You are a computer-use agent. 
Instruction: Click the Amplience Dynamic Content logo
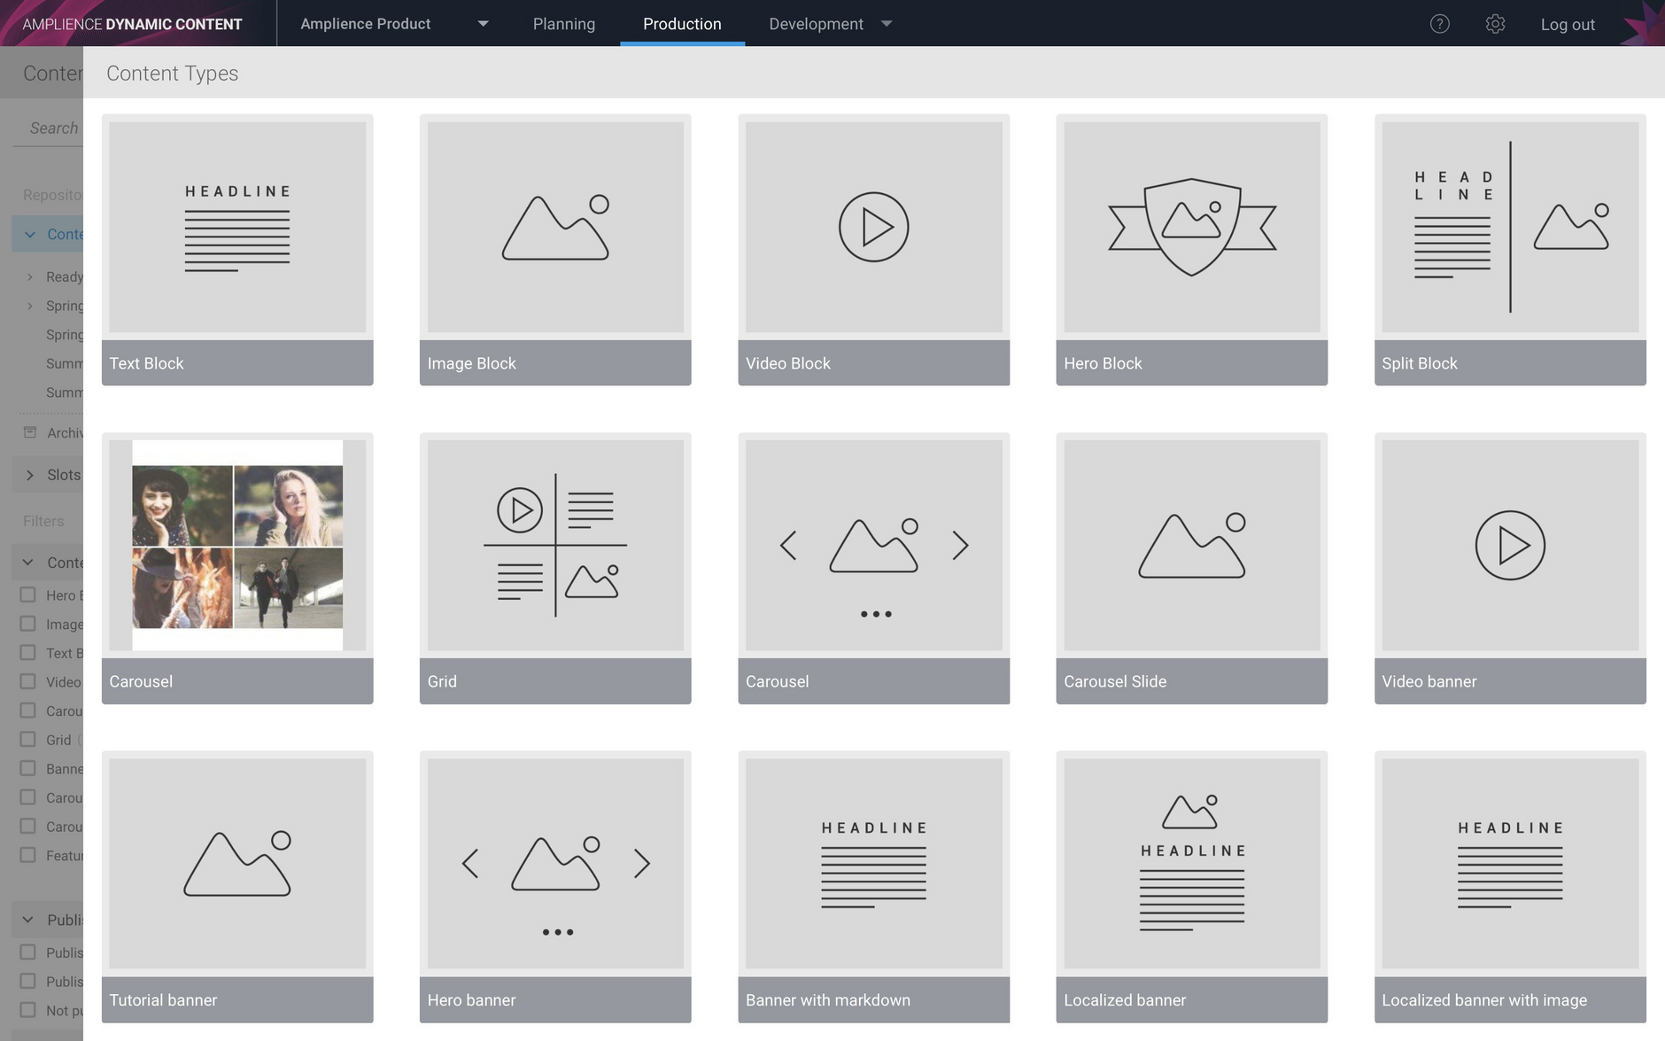(x=131, y=23)
